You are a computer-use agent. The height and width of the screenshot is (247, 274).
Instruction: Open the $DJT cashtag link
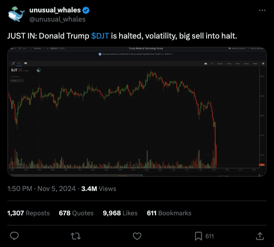click(100, 36)
